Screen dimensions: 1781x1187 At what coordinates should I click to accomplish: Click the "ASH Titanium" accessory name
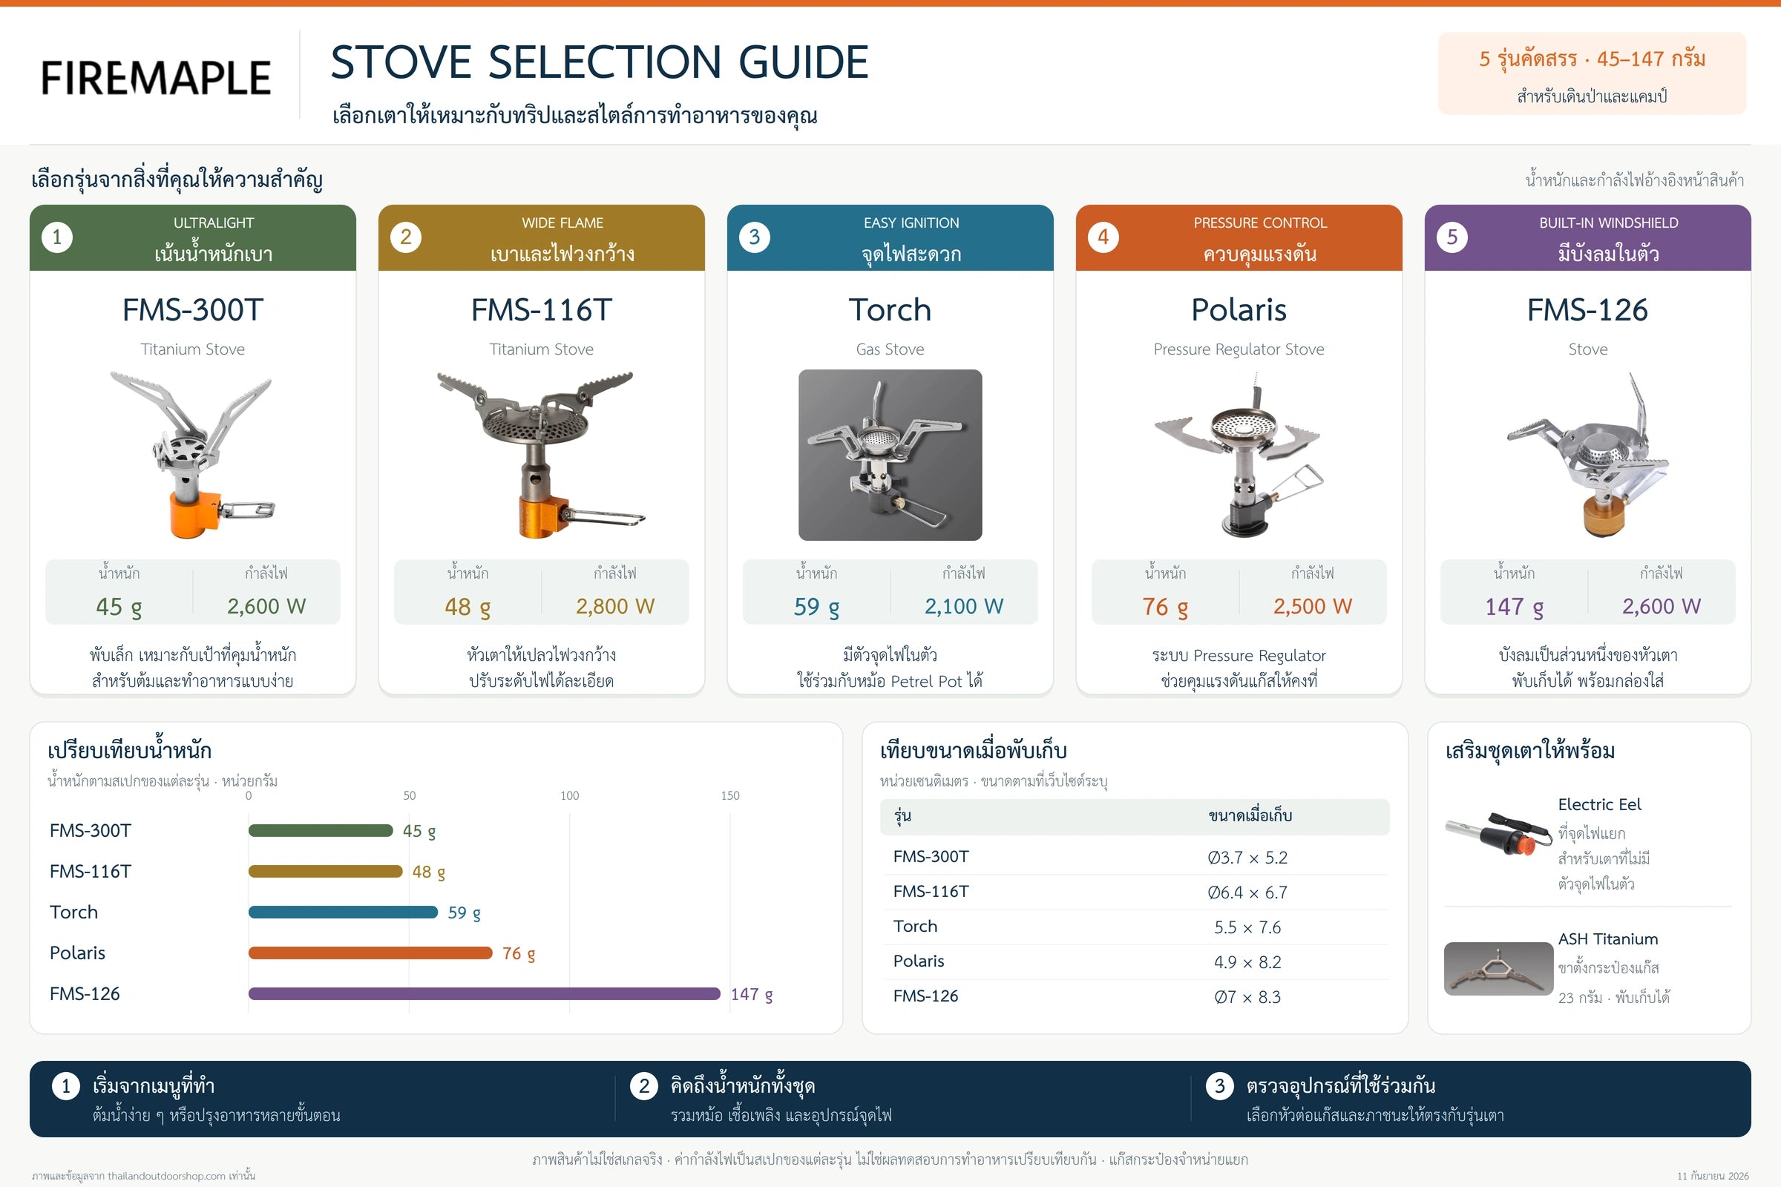tap(1608, 939)
